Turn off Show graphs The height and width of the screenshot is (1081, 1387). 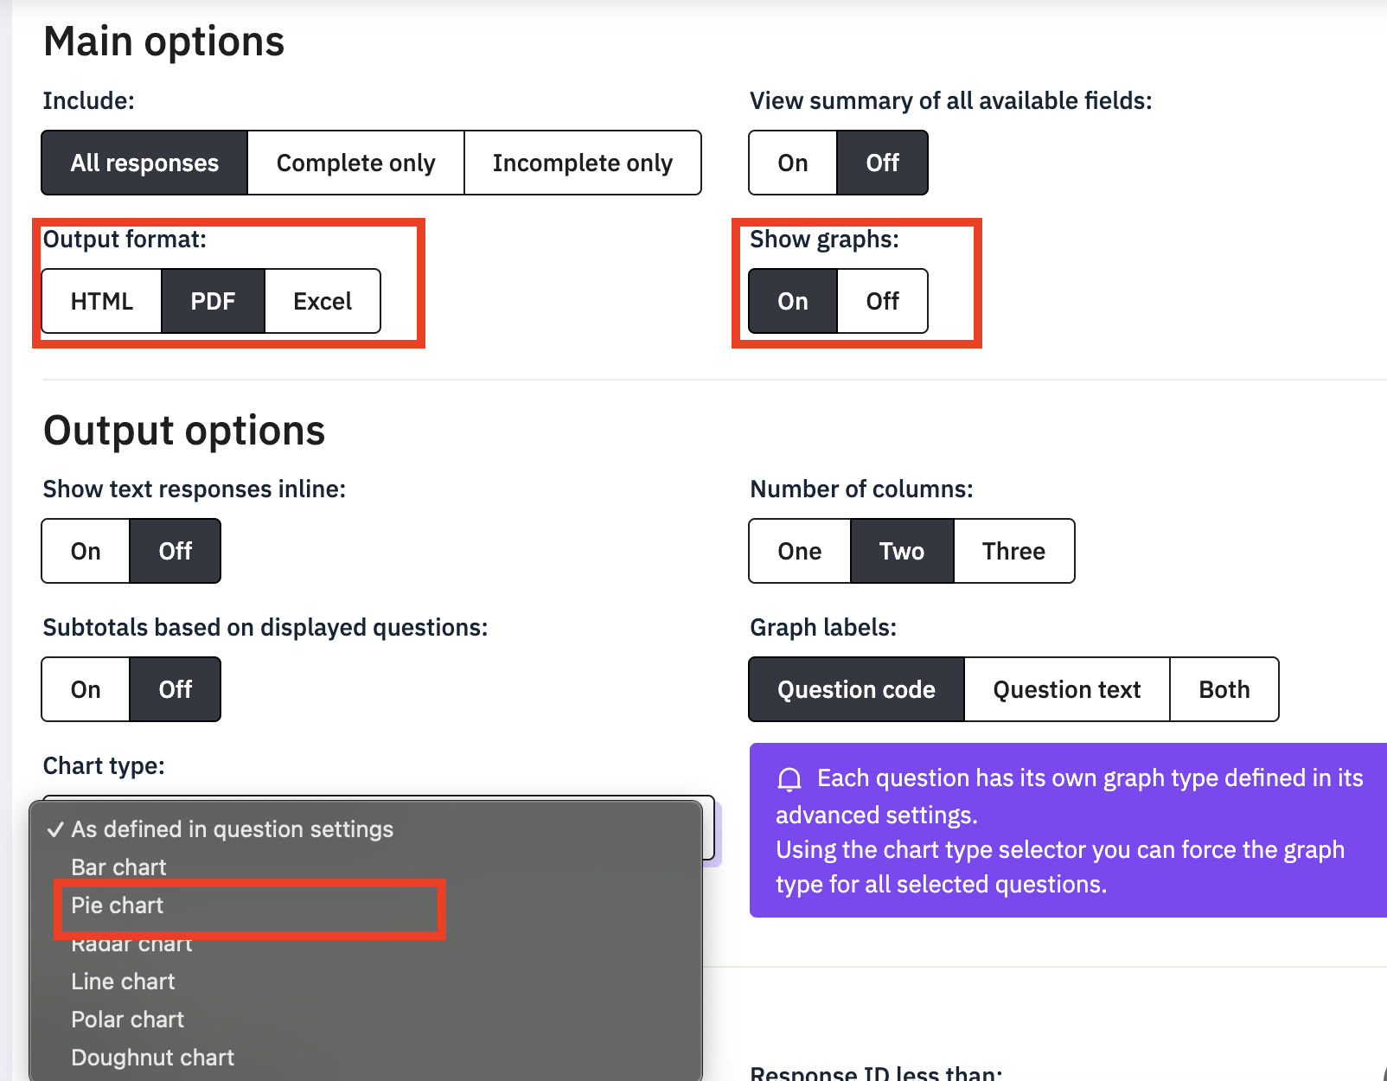[x=882, y=301]
